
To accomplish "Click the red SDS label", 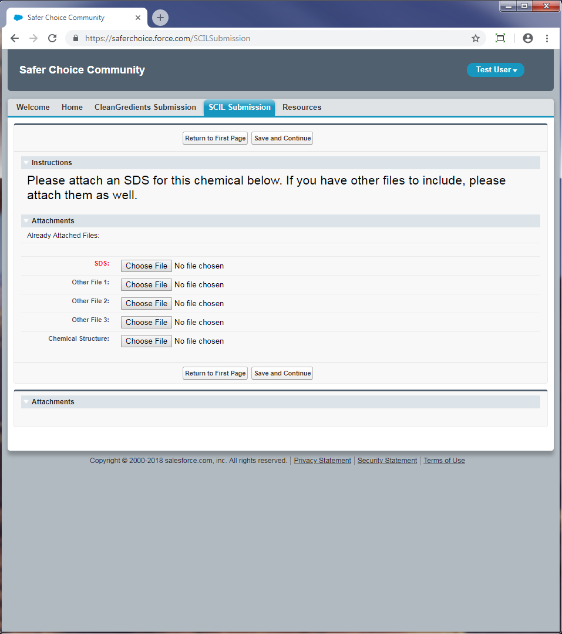I will (x=102, y=263).
